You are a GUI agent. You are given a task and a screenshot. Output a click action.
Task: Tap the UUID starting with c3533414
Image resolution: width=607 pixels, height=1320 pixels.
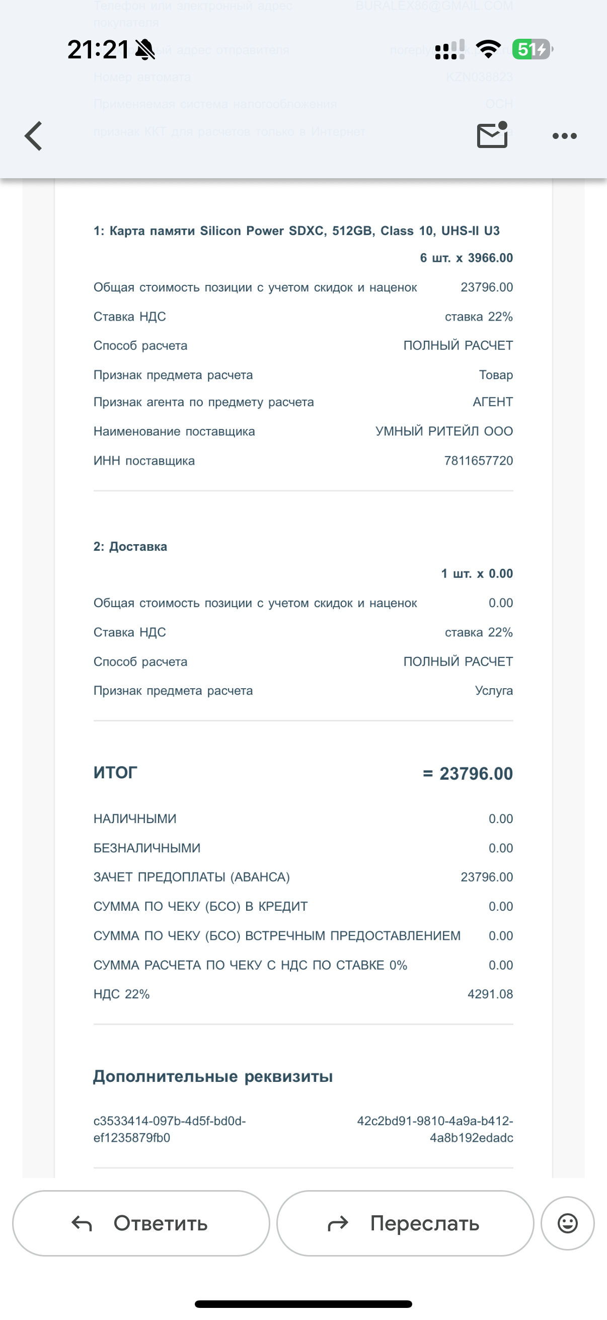(170, 1129)
